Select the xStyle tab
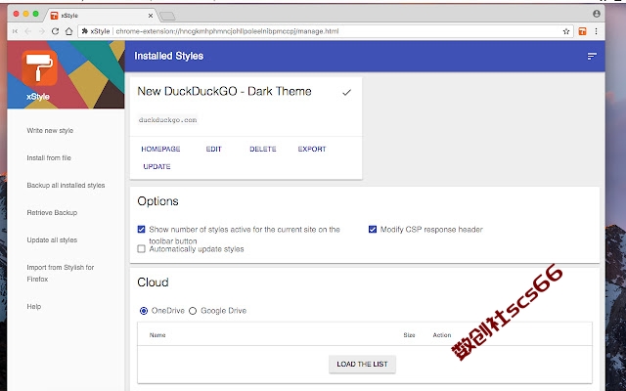626x391 pixels. (100, 16)
